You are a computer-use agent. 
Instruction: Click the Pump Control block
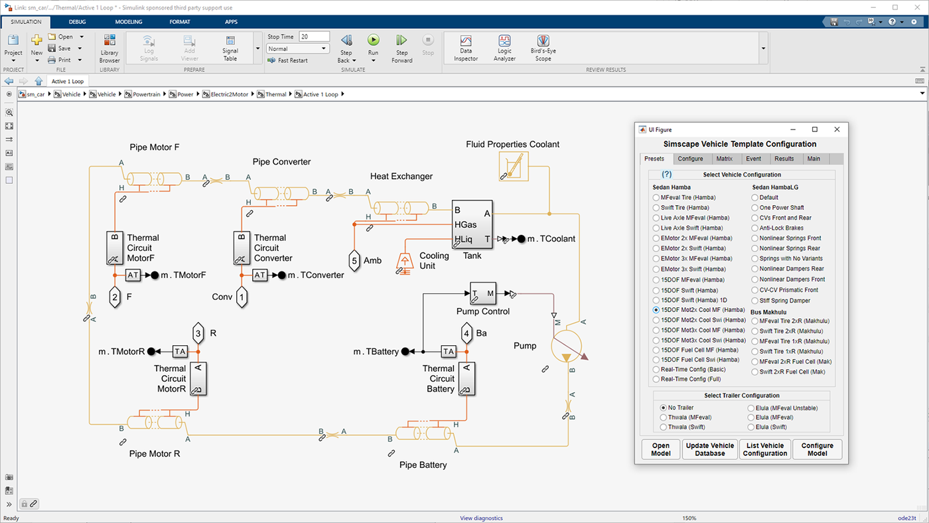coord(482,293)
